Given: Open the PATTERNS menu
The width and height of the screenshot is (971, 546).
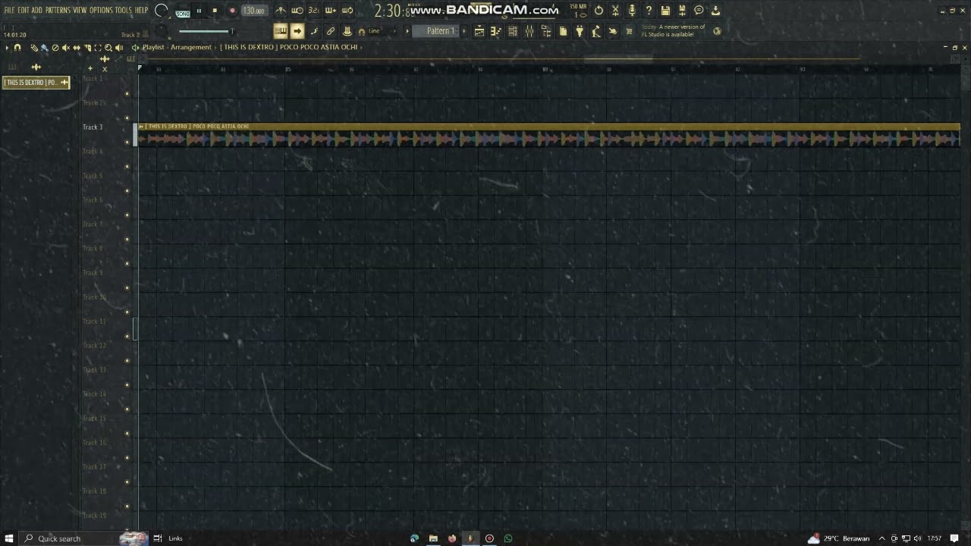Looking at the screenshot, I should coord(58,10).
